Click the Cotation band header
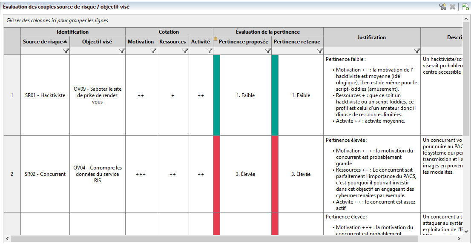This screenshot has width=471, height=244. pyautogui.click(x=169, y=32)
